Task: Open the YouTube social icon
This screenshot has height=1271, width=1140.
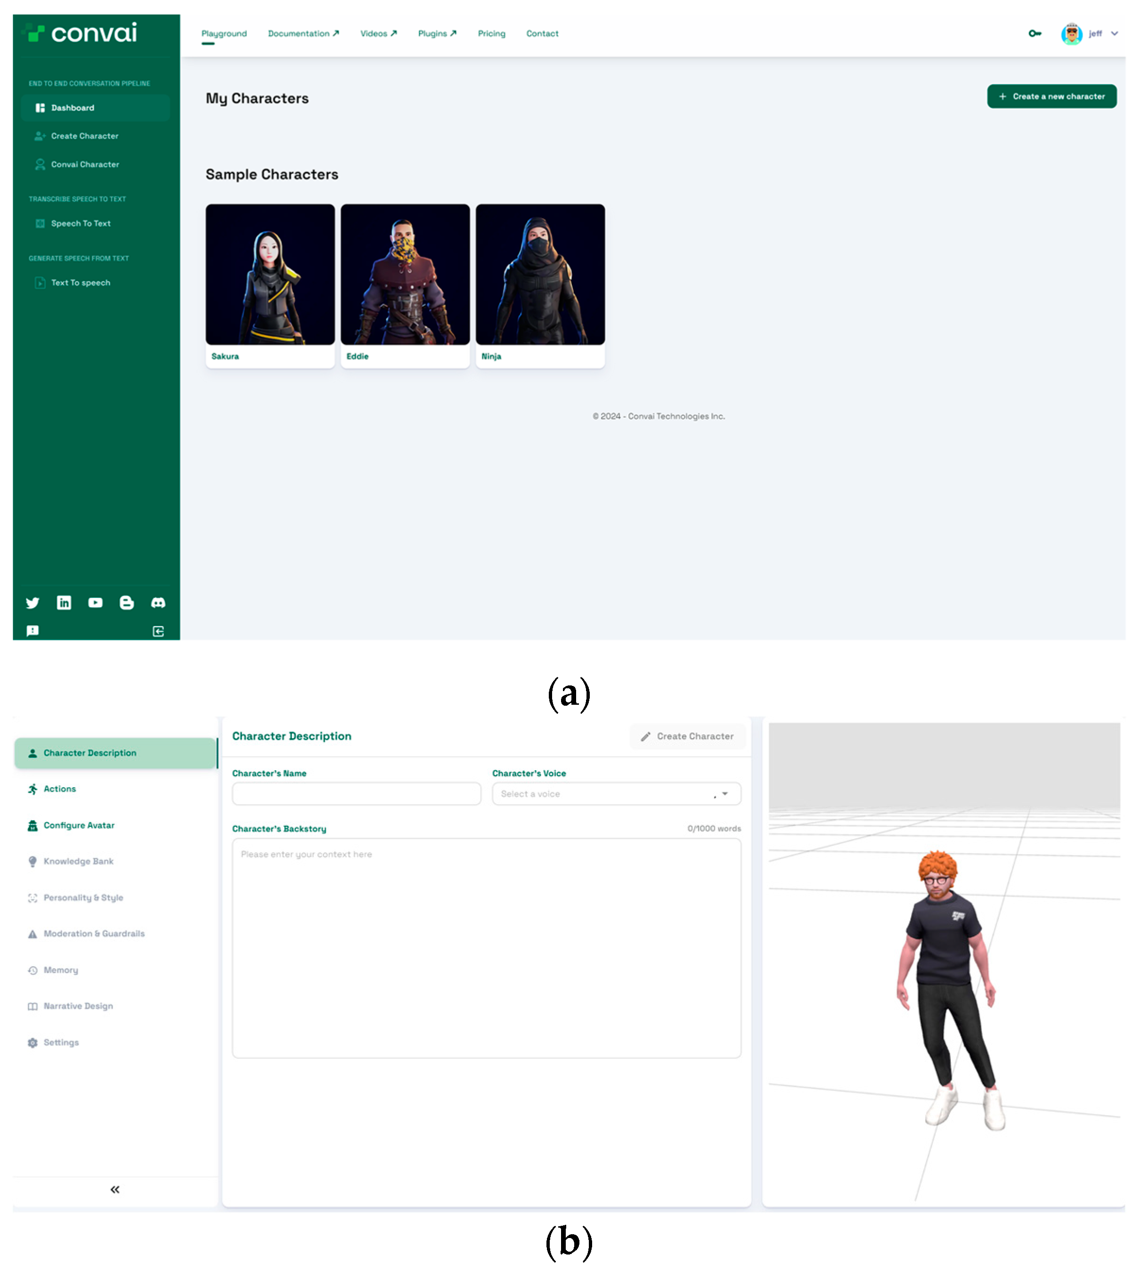Action: coord(95,603)
